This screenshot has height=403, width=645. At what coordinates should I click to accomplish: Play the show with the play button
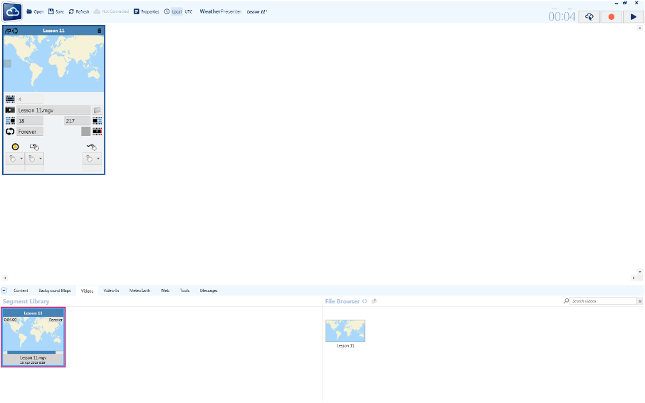point(633,17)
